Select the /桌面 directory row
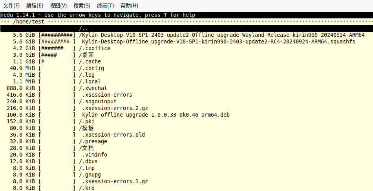 (x=86, y=55)
